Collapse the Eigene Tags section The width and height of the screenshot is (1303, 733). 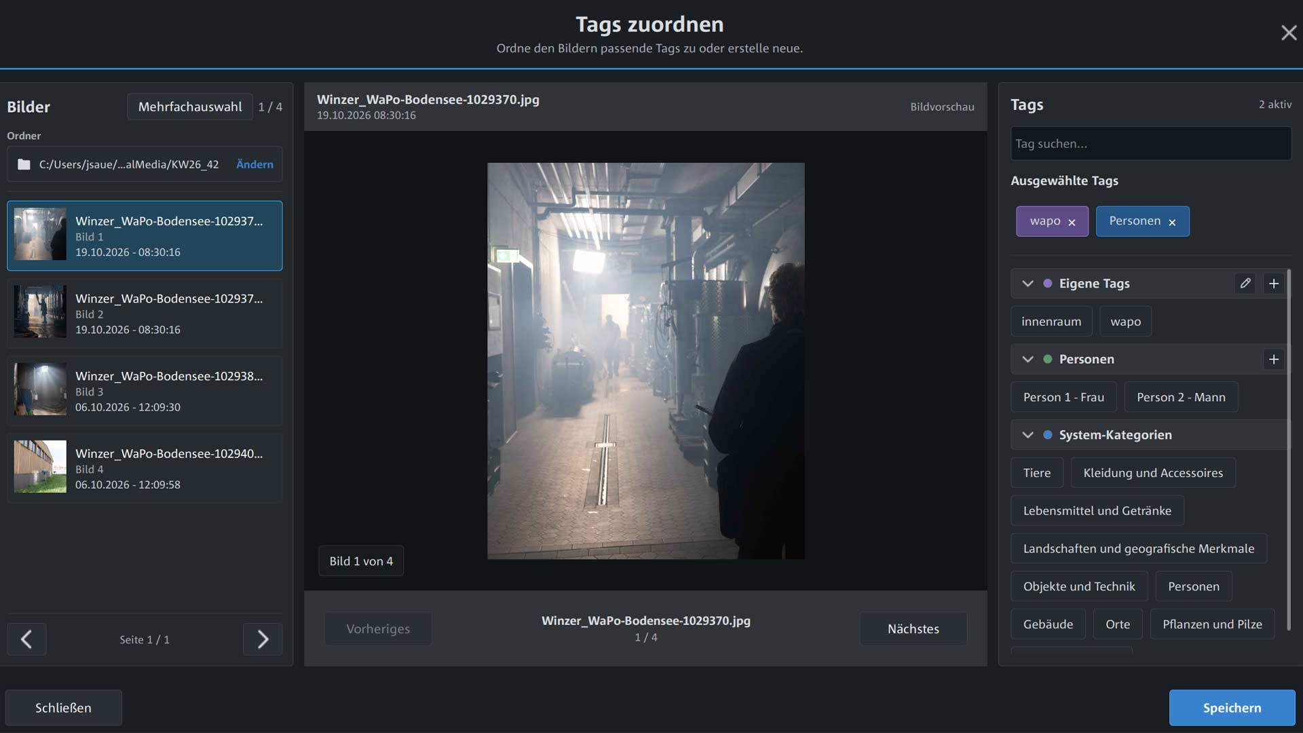1027,283
